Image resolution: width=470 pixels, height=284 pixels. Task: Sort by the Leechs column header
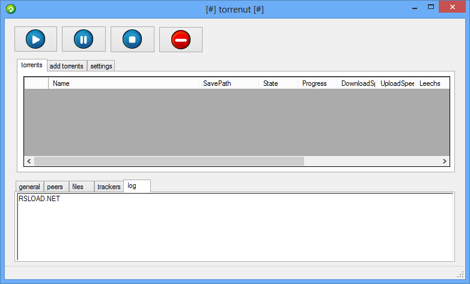[432, 83]
